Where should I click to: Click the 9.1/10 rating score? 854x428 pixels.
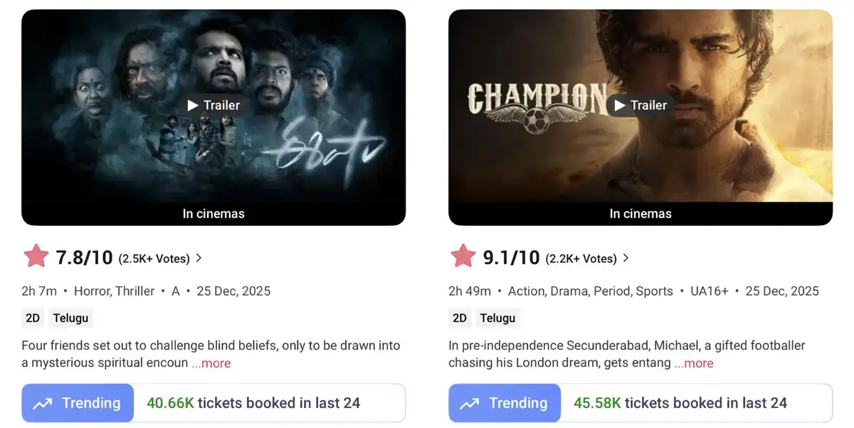[x=511, y=258]
